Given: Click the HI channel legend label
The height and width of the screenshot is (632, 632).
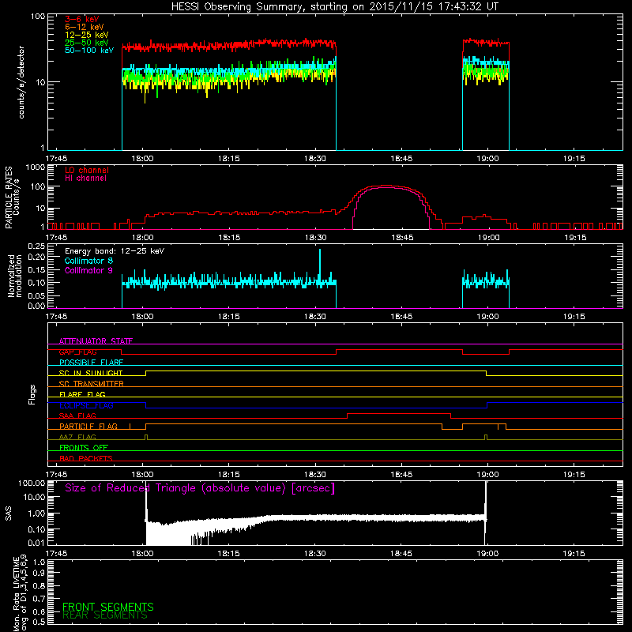Looking at the screenshot, I should pyautogui.click(x=85, y=179).
